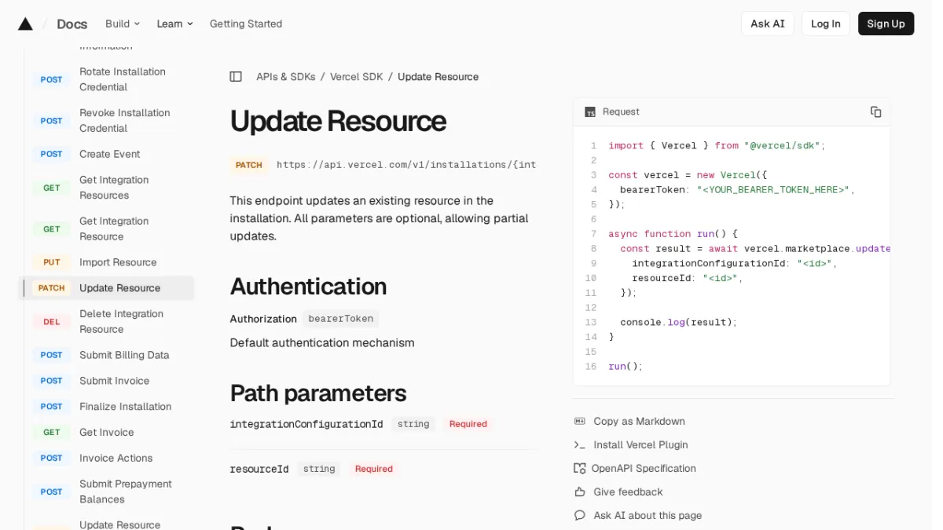The image size is (943, 530).
Task: Open the Build dropdown menu
Action: click(x=123, y=24)
